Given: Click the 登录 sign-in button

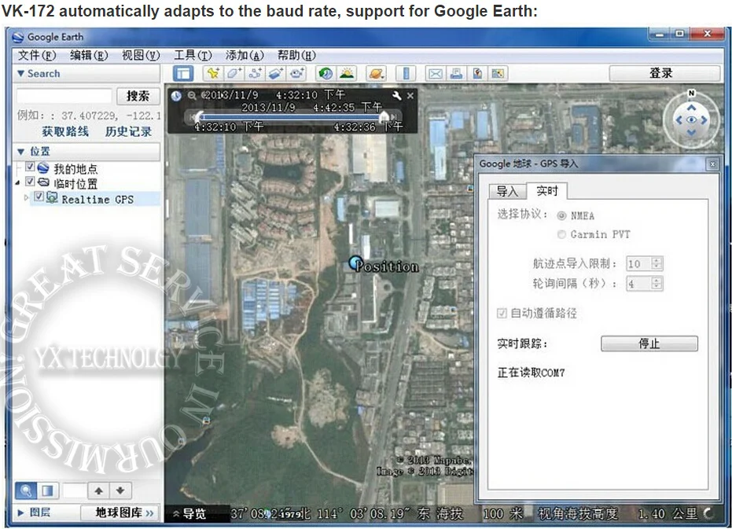Looking at the screenshot, I should pyautogui.click(x=664, y=73).
